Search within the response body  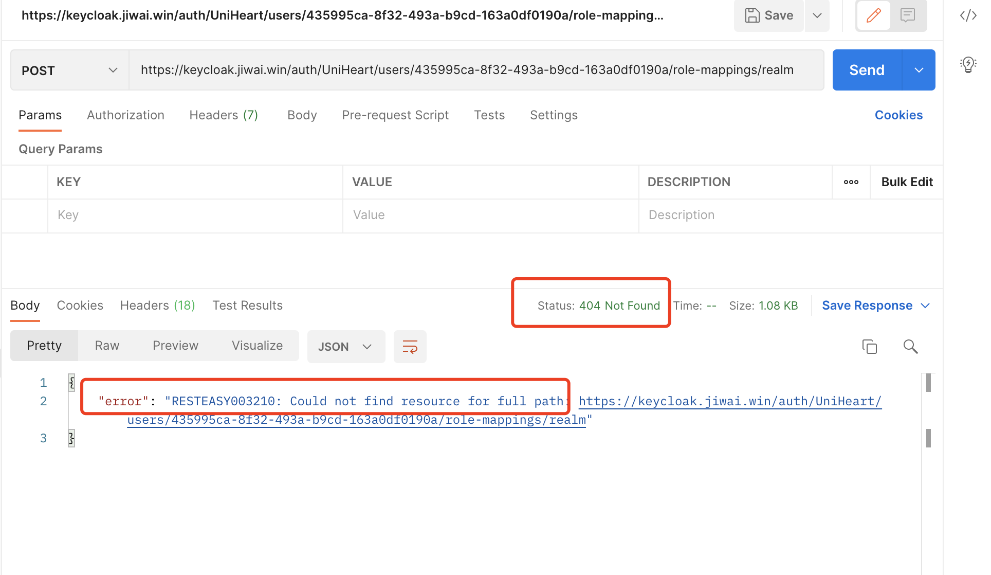910,347
